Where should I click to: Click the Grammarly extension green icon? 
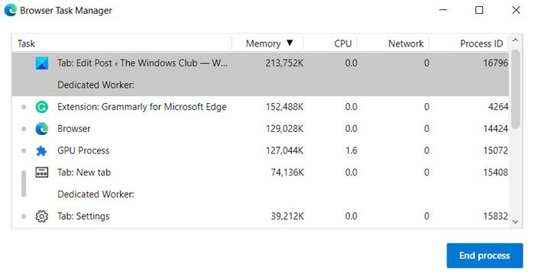[x=41, y=107]
